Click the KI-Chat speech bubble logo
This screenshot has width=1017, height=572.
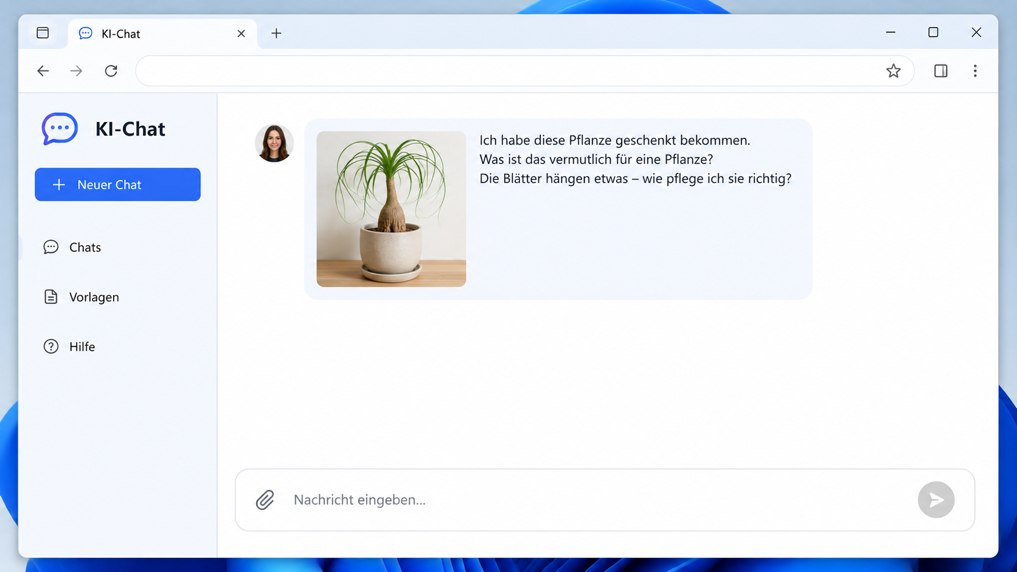coord(60,128)
